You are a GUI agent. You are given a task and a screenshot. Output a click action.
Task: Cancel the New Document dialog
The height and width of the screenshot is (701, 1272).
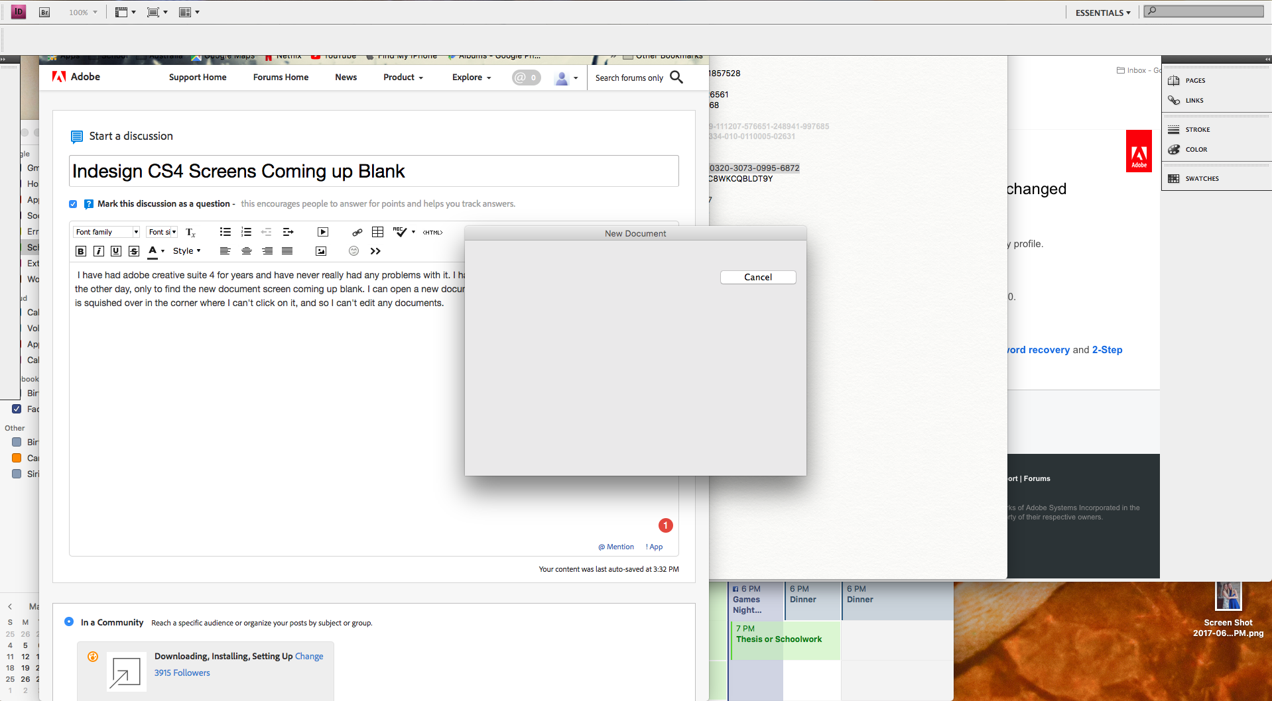pyautogui.click(x=758, y=278)
